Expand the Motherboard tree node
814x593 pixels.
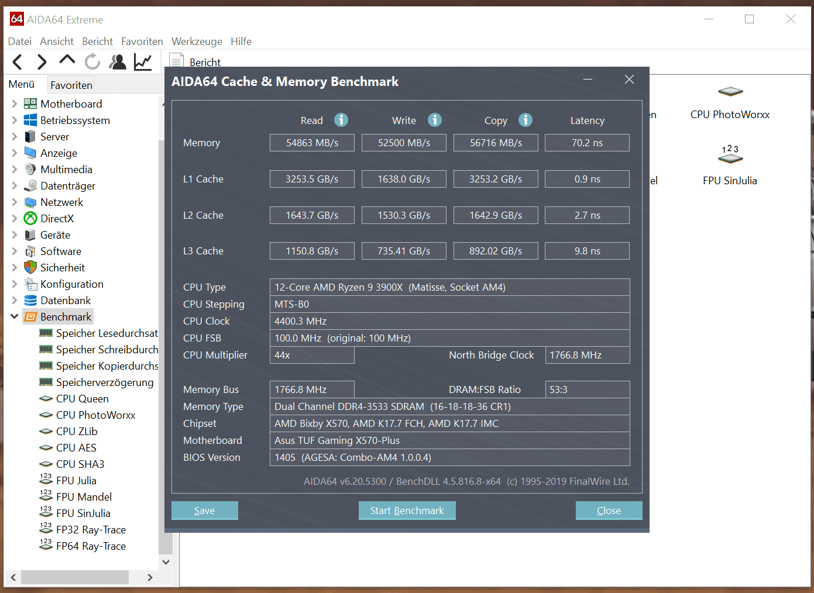(x=15, y=104)
